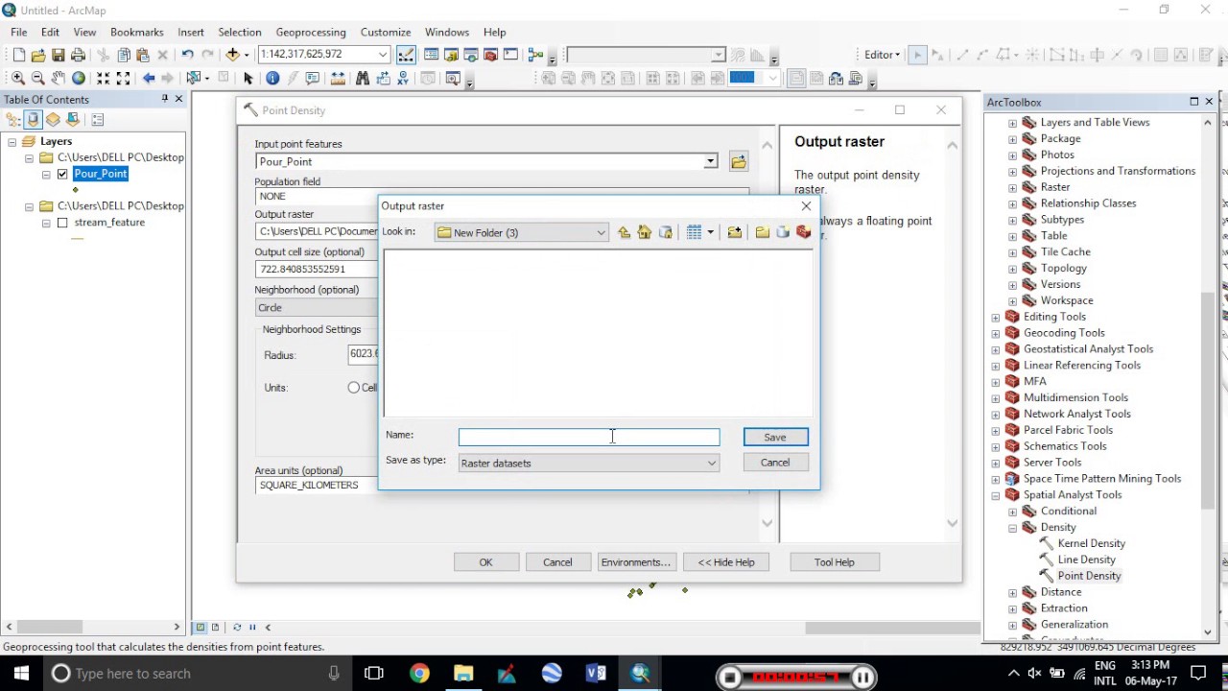Pause the screen recorder control
This screenshot has height=691, width=1228.
point(863,678)
